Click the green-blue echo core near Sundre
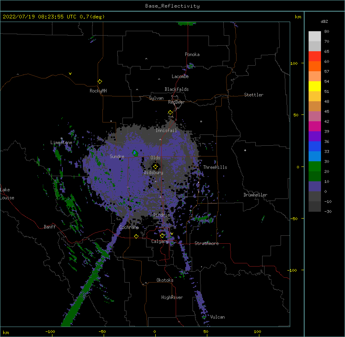345x337 pixels. pos(135,153)
